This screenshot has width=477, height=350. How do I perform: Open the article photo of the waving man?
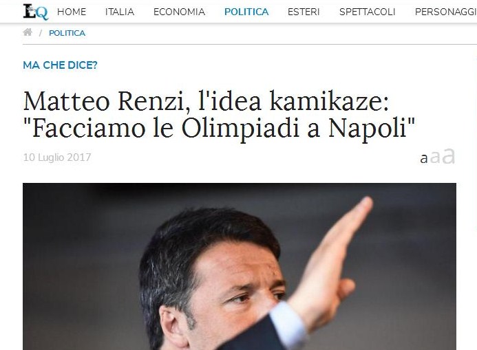click(x=240, y=266)
